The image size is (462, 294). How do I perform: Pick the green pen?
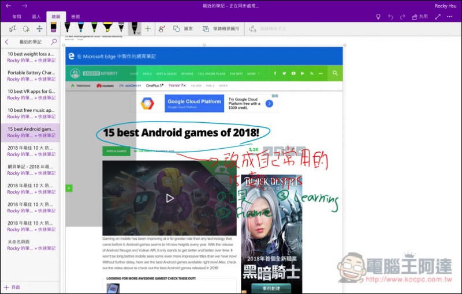(x=94, y=27)
